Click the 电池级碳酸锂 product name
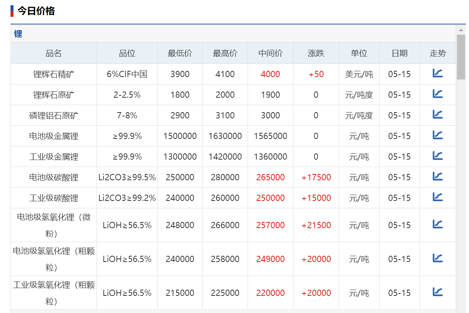 pos(54,178)
